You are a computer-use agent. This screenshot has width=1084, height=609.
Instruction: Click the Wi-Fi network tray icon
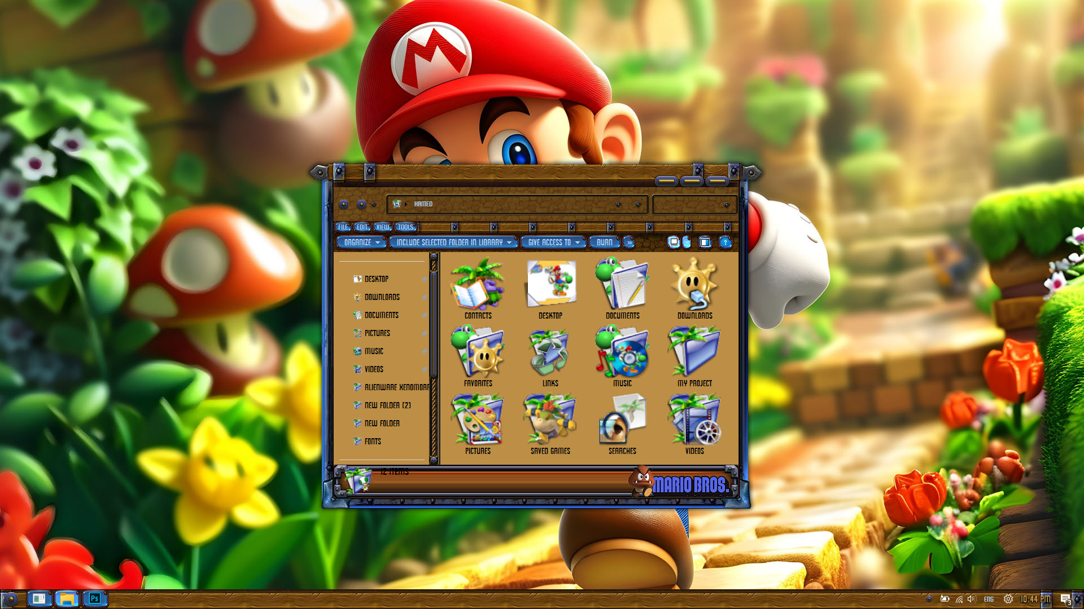pos(959,599)
